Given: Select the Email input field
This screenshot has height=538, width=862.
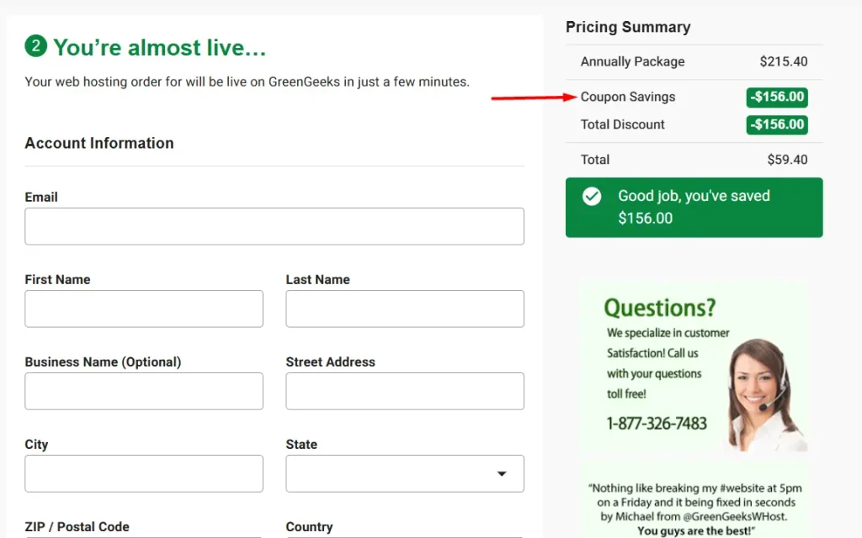Looking at the screenshot, I should [274, 226].
